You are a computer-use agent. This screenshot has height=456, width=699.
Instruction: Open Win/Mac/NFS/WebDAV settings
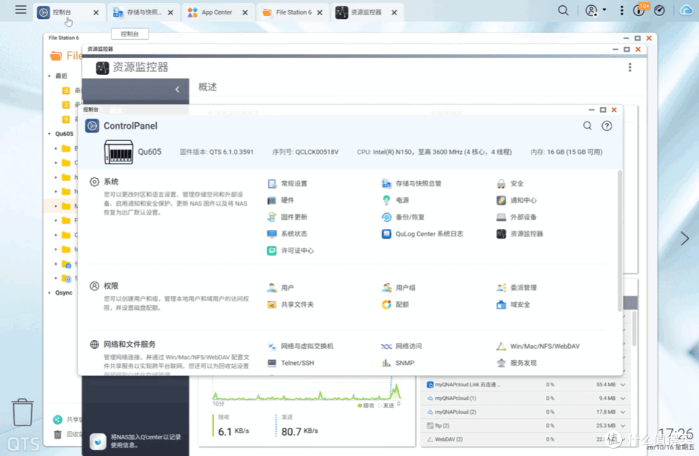pyautogui.click(x=538, y=346)
